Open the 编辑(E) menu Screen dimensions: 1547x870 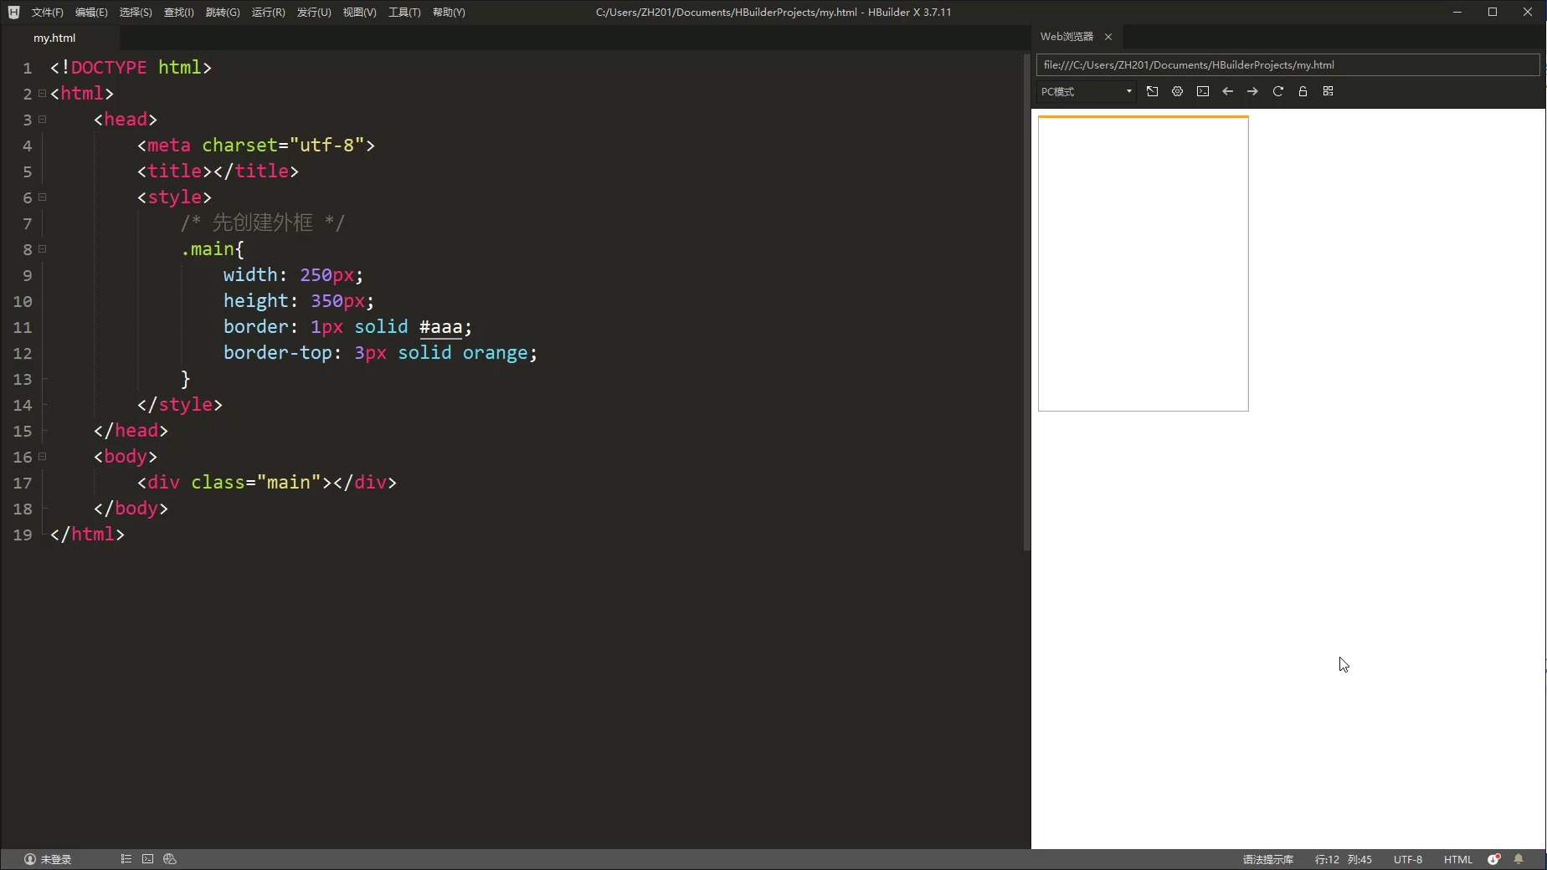[x=91, y=12]
